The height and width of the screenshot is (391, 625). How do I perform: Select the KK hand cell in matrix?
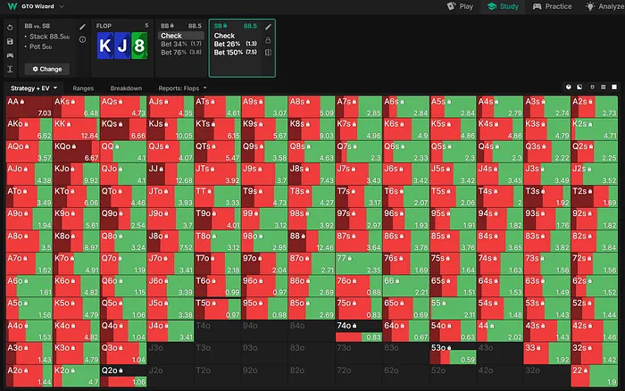tap(76, 128)
